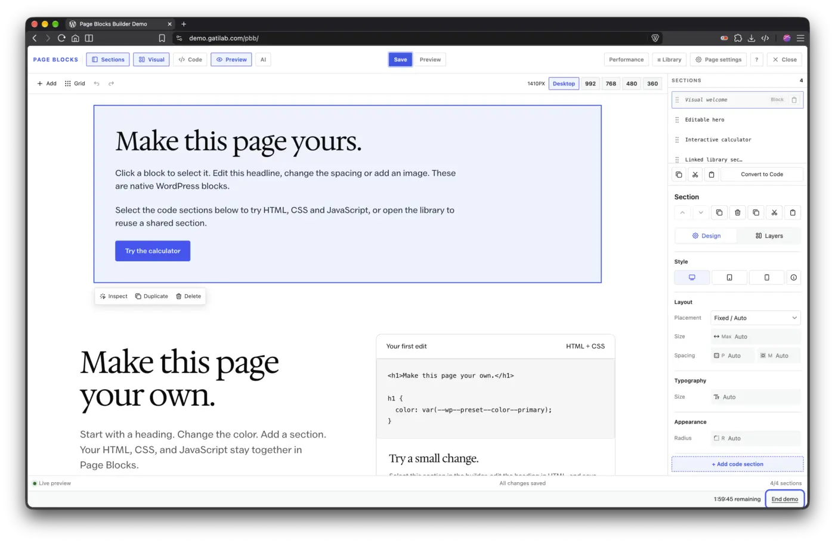Switch viewport to the 992 breakpoint

click(590, 84)
